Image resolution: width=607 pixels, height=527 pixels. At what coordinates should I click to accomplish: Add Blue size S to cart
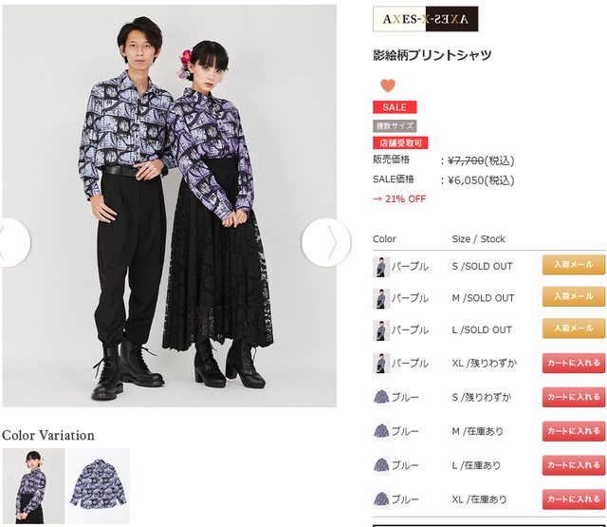click(573, 397)
